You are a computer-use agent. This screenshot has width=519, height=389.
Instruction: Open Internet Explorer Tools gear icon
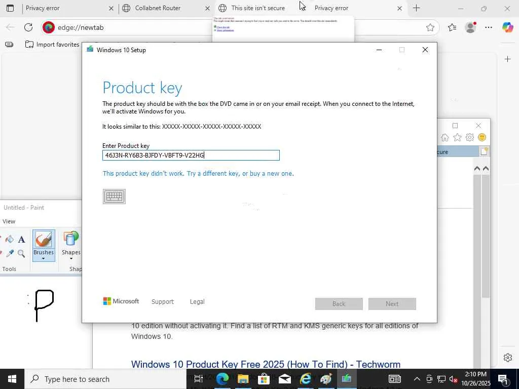pyautogui.click(x=470, y=137)
